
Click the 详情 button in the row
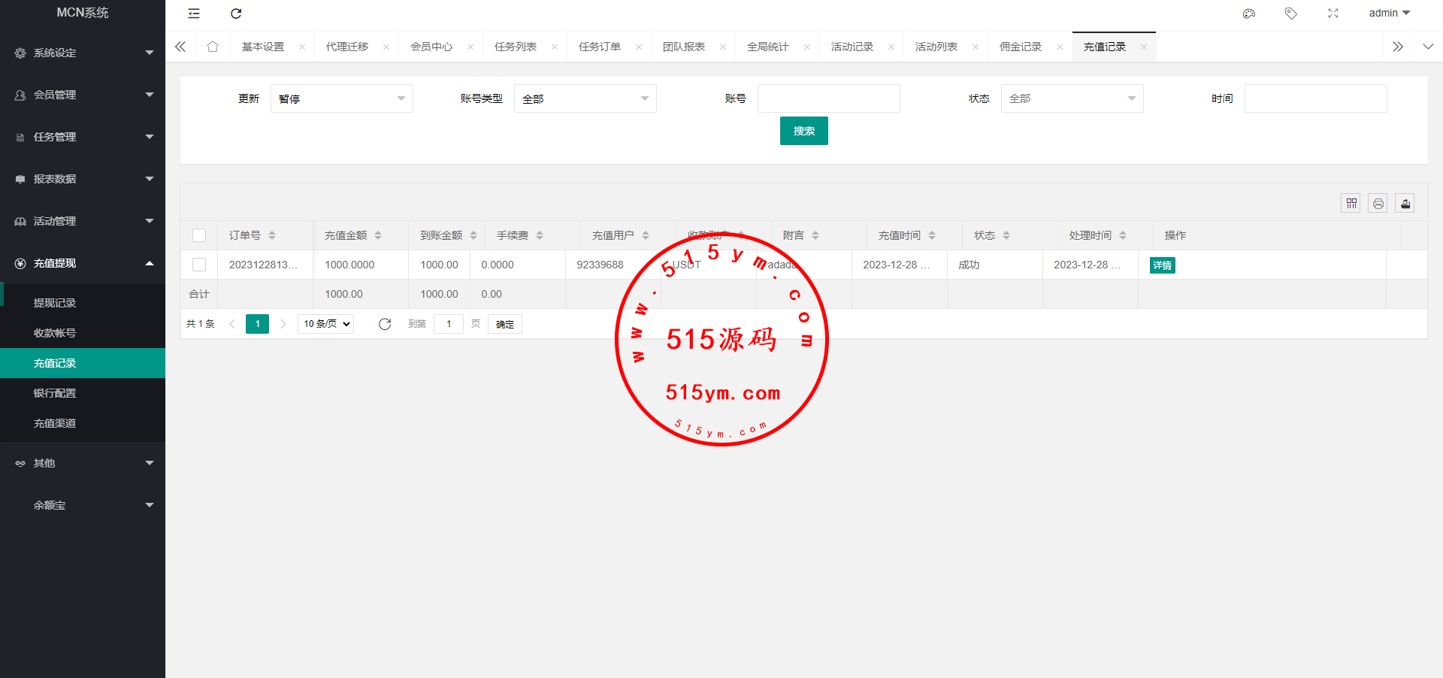pyautogui.click(x=1162, y=265)
